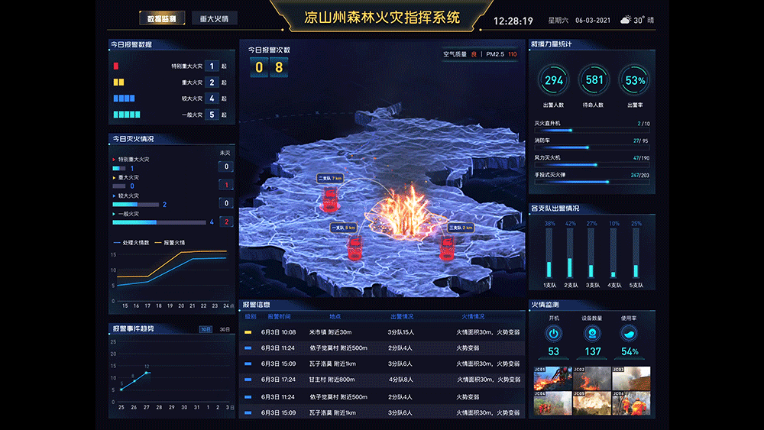Click the 一般火灾 count box 5 起
This screenshot has width=764, height=430.
click(x=212, y=115)
